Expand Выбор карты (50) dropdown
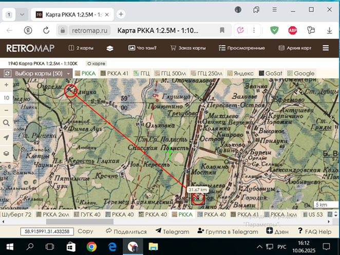Screen dimensions: 340x255 click(x=42, y=74)
